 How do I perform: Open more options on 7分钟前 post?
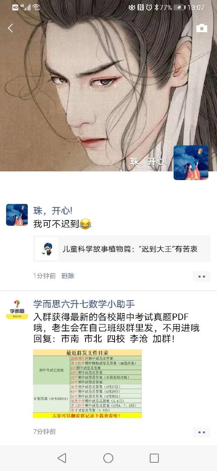(202, 432)
